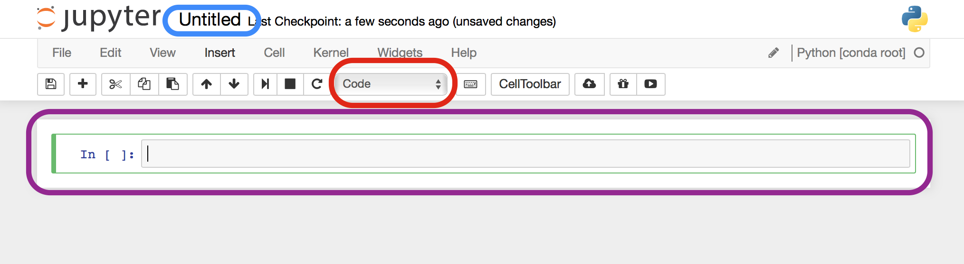Screen dimensions: 964x264
Task: Move selected cell down arrow
Action: (234, 84)
